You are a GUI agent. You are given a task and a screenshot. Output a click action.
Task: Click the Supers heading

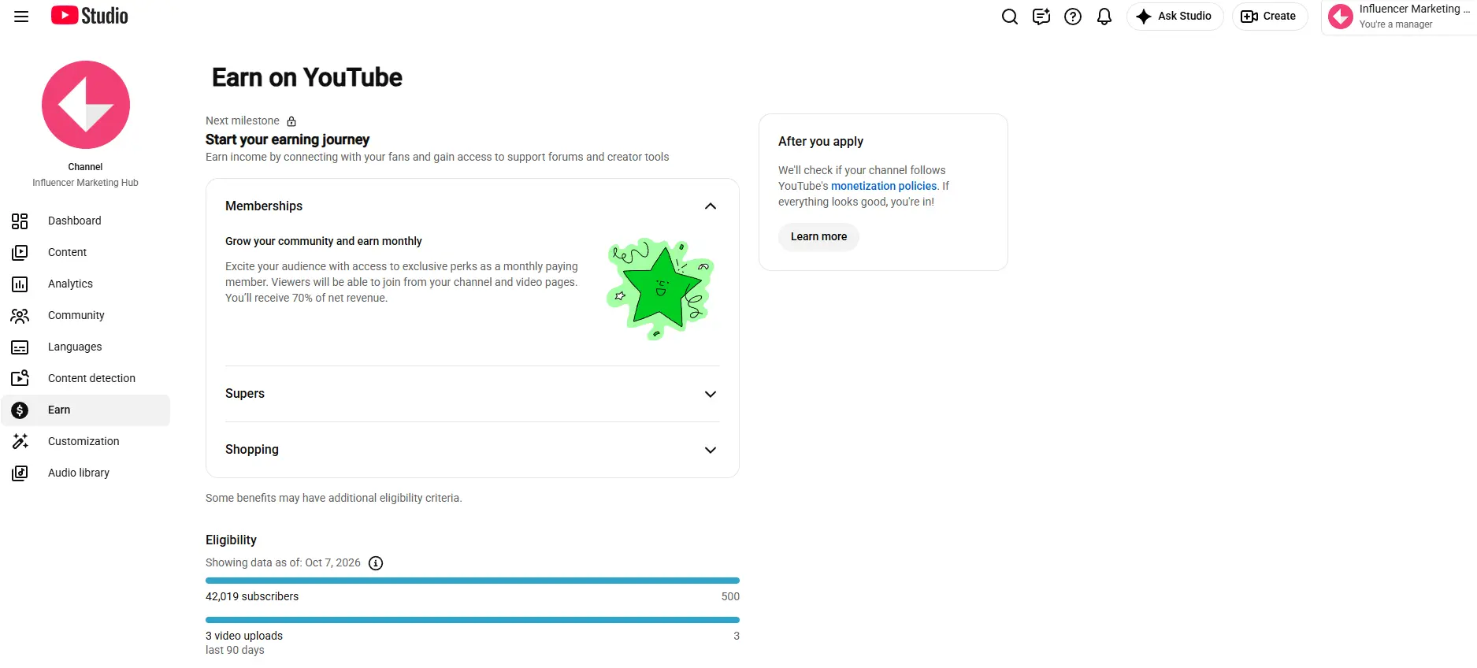click(x=245, y=393)
